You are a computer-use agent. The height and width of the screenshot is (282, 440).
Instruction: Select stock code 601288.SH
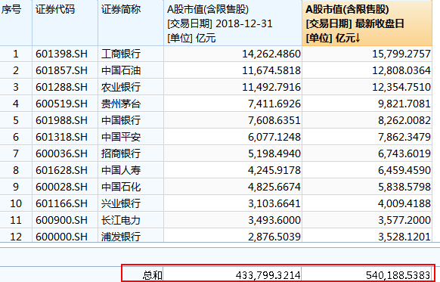click(61, 87)
